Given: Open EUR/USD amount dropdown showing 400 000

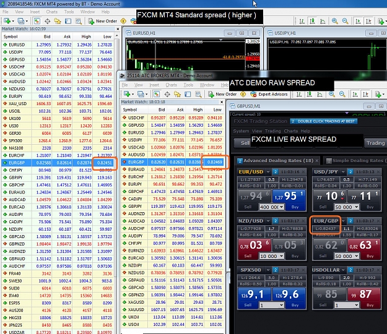Looking at the screenshot, I should [271, 207].
